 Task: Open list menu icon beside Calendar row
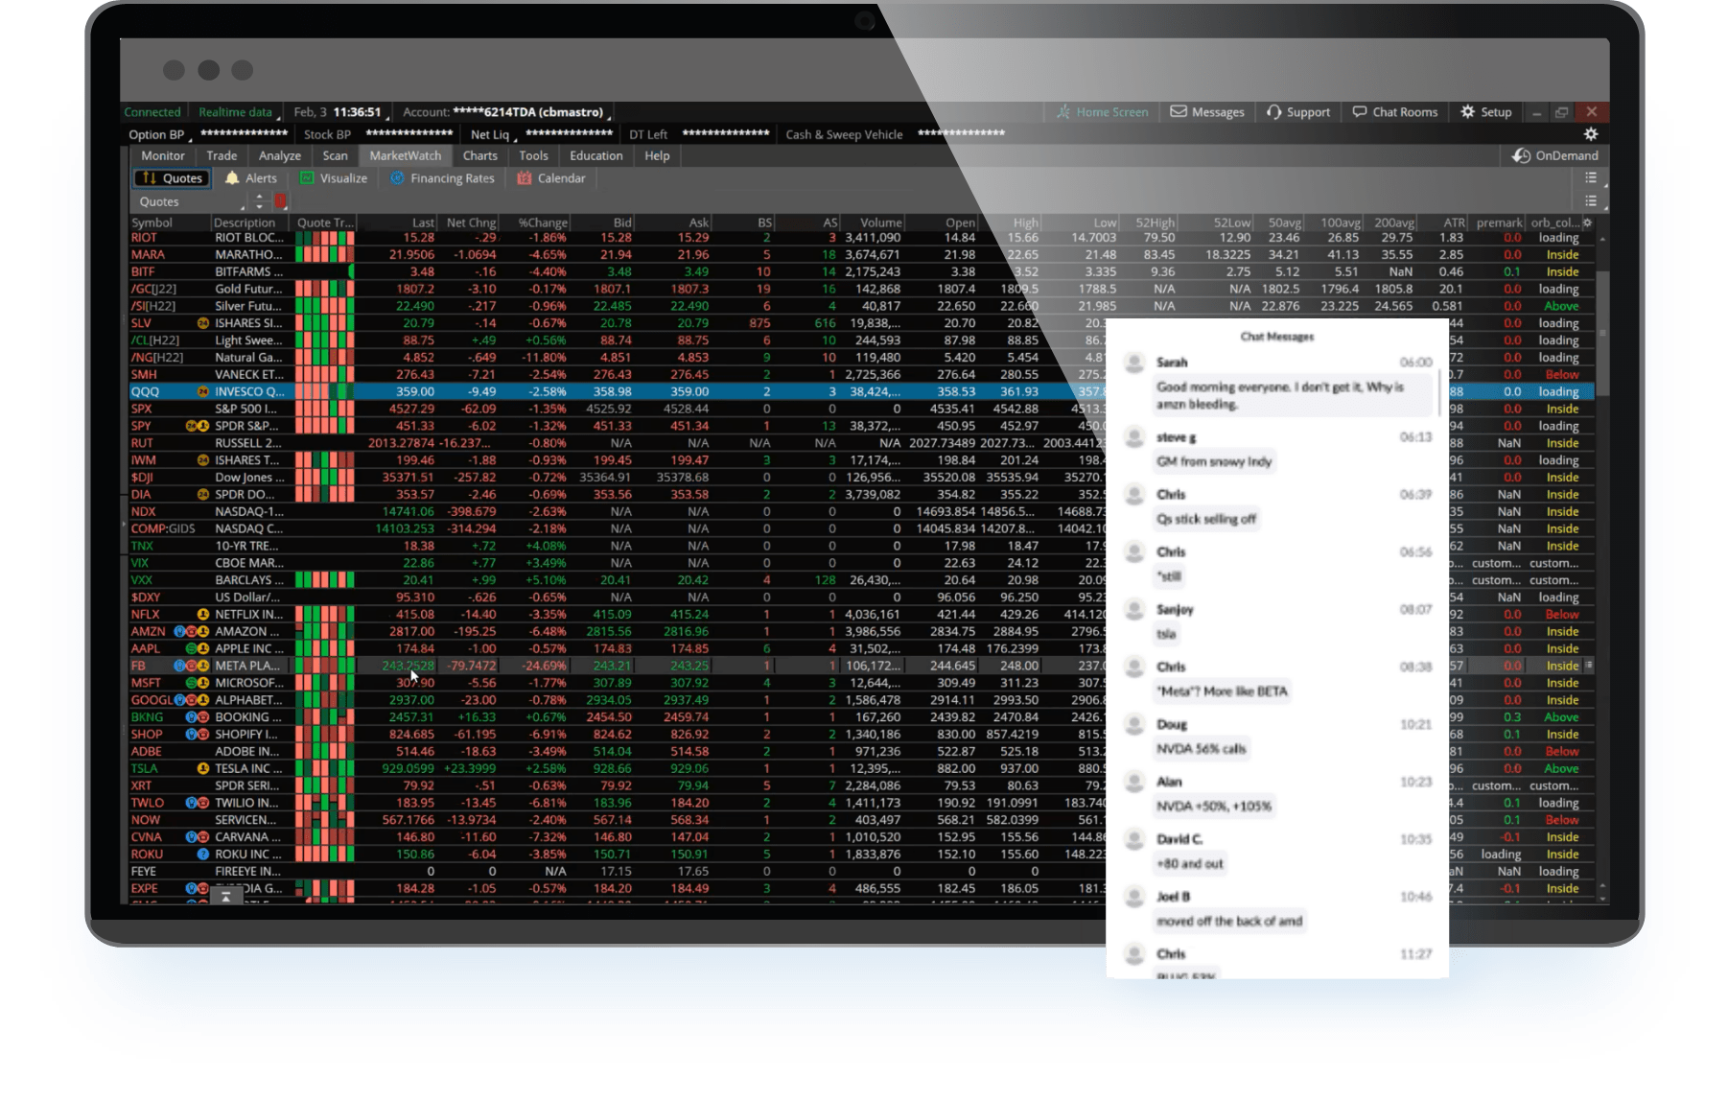click(1591, 178)
